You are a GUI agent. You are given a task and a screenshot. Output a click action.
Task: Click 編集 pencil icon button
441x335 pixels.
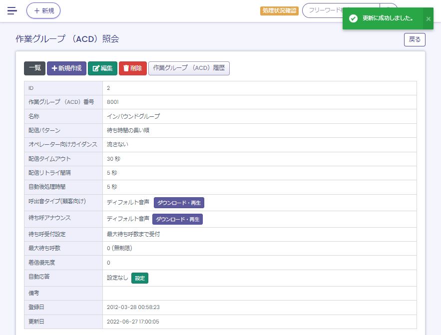(x=102, y=68)
